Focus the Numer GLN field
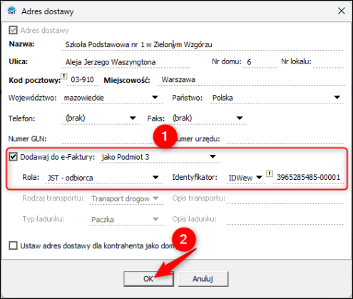The height and width of the screenshot is (299, 353). click(x=107, y=138)
